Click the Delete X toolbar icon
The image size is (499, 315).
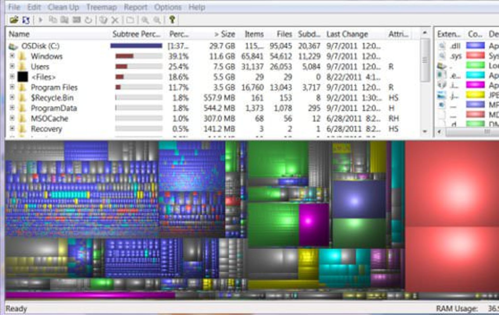(115, 20)
